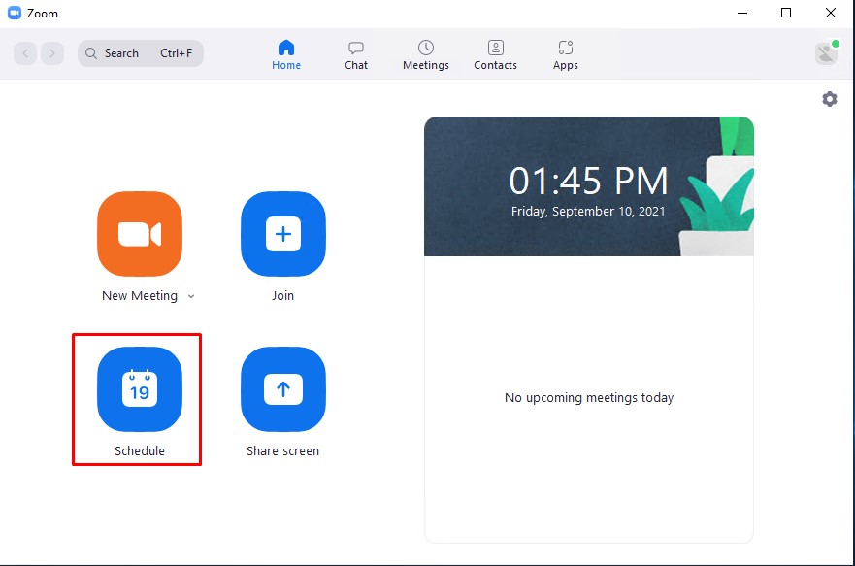Click your profile avatar dropdown
Viewport: 855px width, 566px height.
click(x=824, y=52)
